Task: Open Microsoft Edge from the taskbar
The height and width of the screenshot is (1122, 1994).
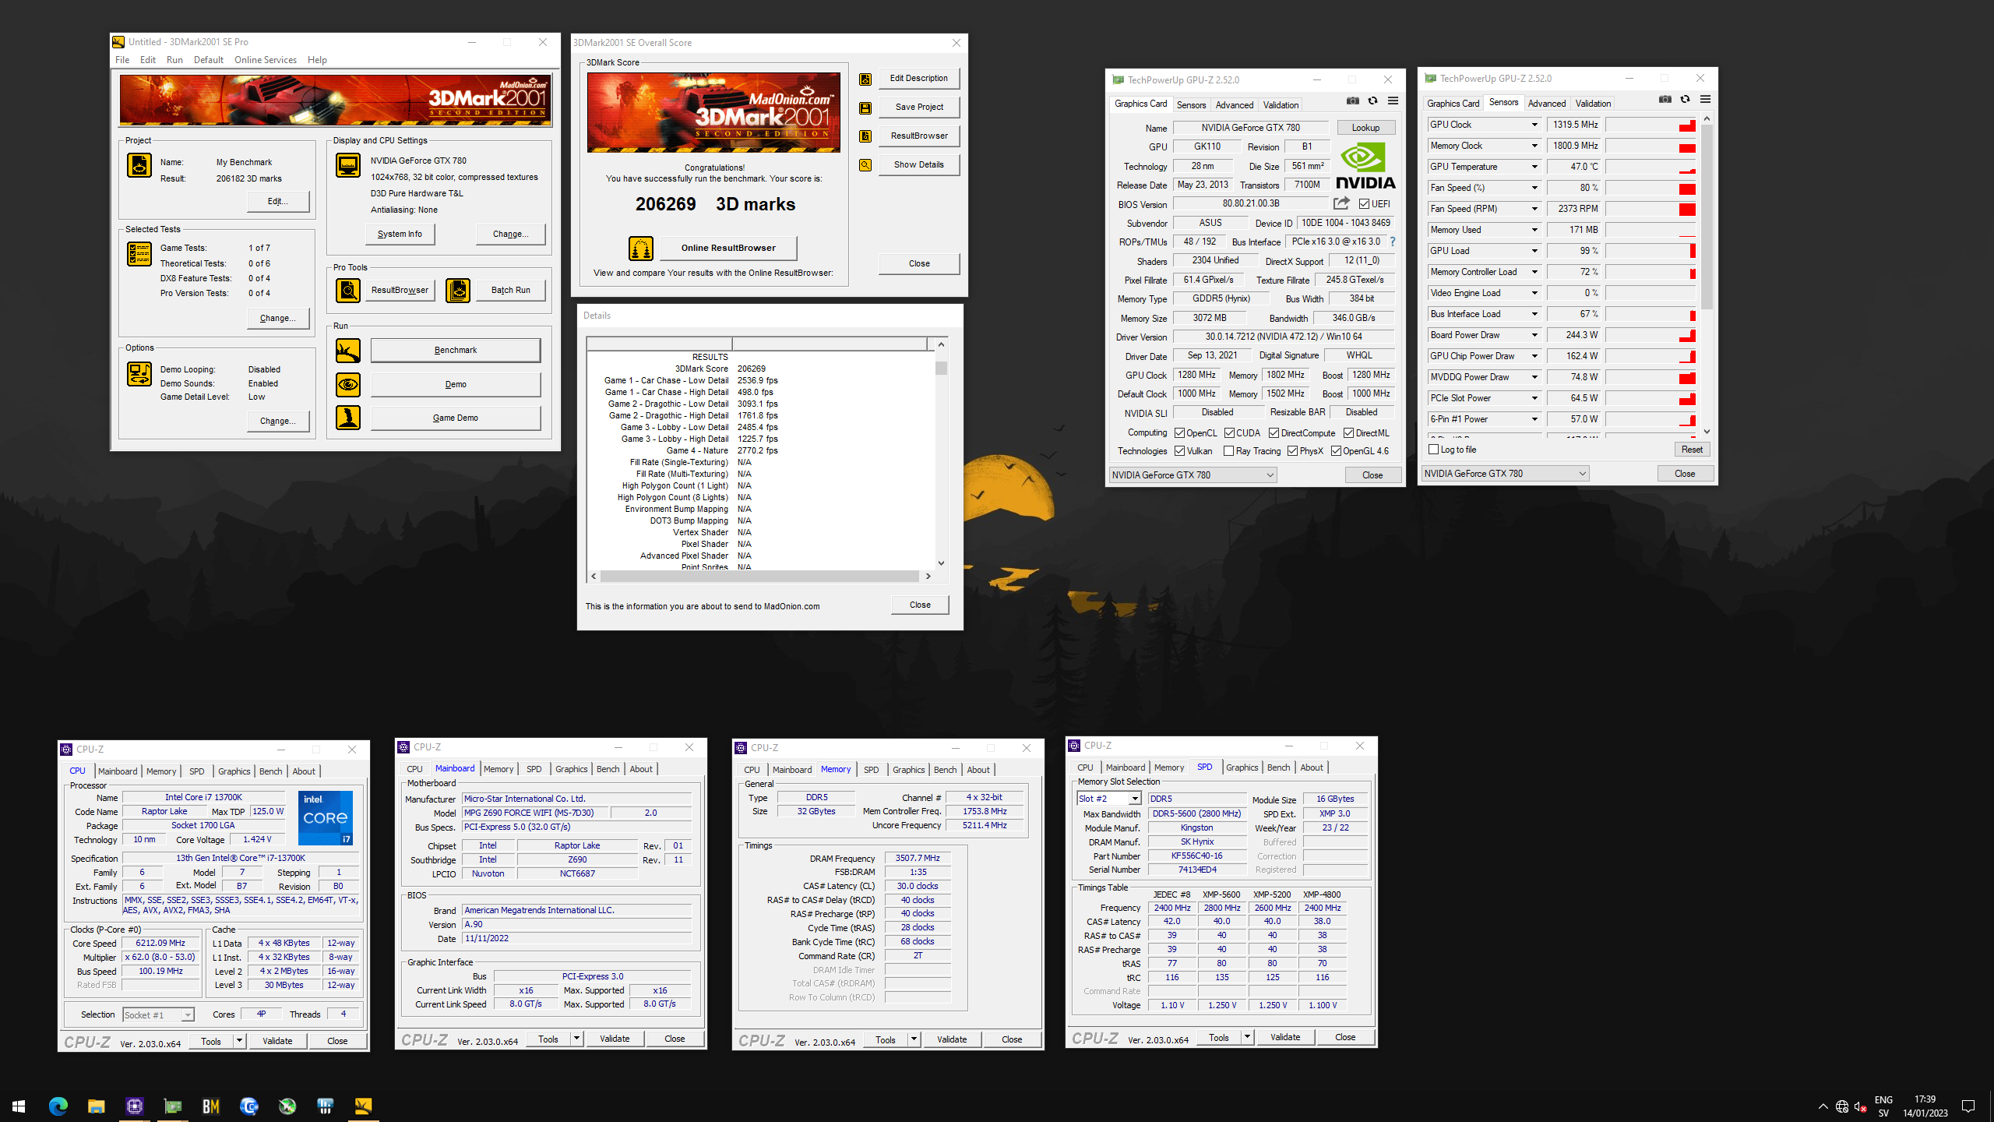Action: 58,1106
